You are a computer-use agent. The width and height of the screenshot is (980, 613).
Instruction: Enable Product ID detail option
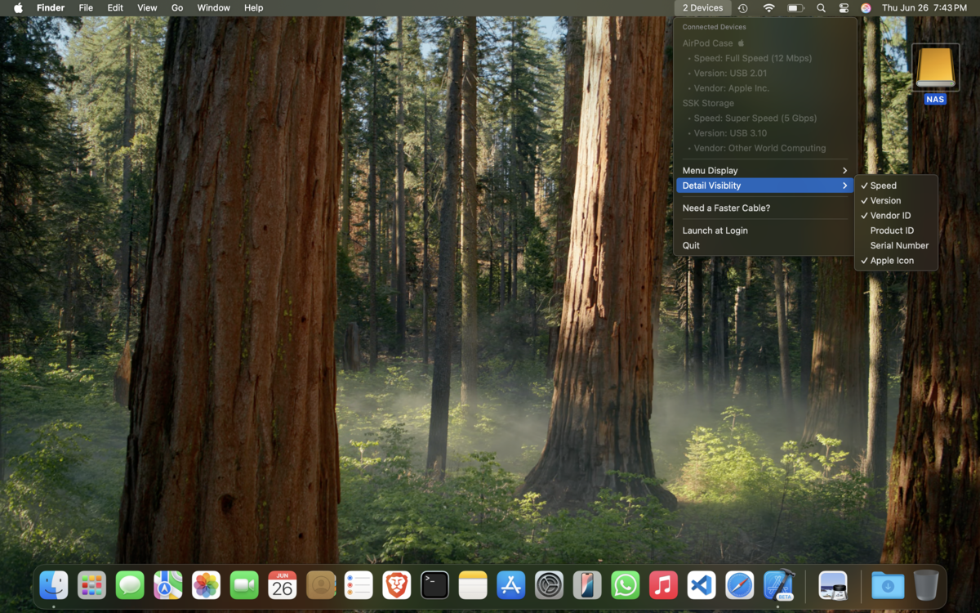click(892, 230)
